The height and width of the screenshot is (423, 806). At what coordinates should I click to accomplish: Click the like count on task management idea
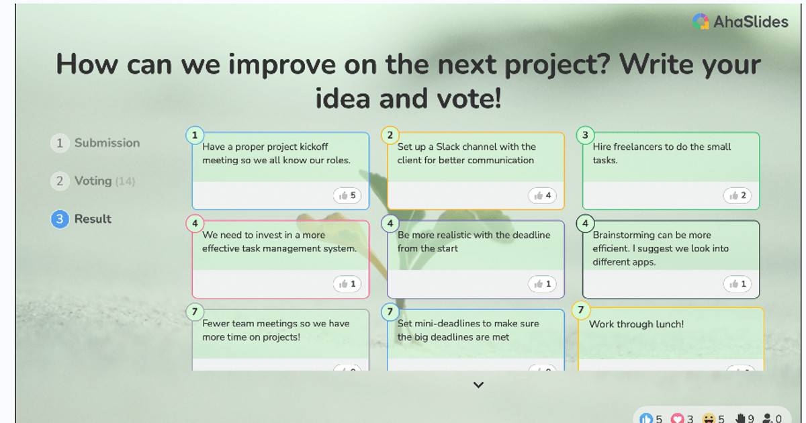(347, 284)
